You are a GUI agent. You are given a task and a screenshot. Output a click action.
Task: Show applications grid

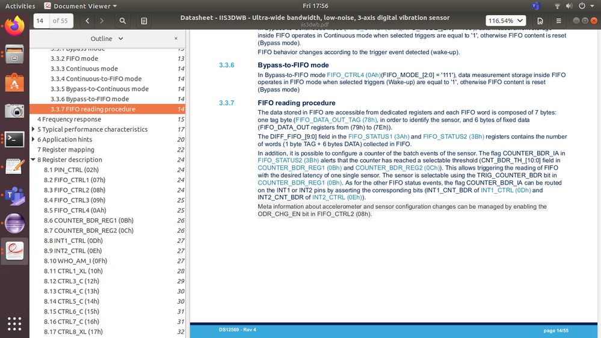tap(14, 324)
